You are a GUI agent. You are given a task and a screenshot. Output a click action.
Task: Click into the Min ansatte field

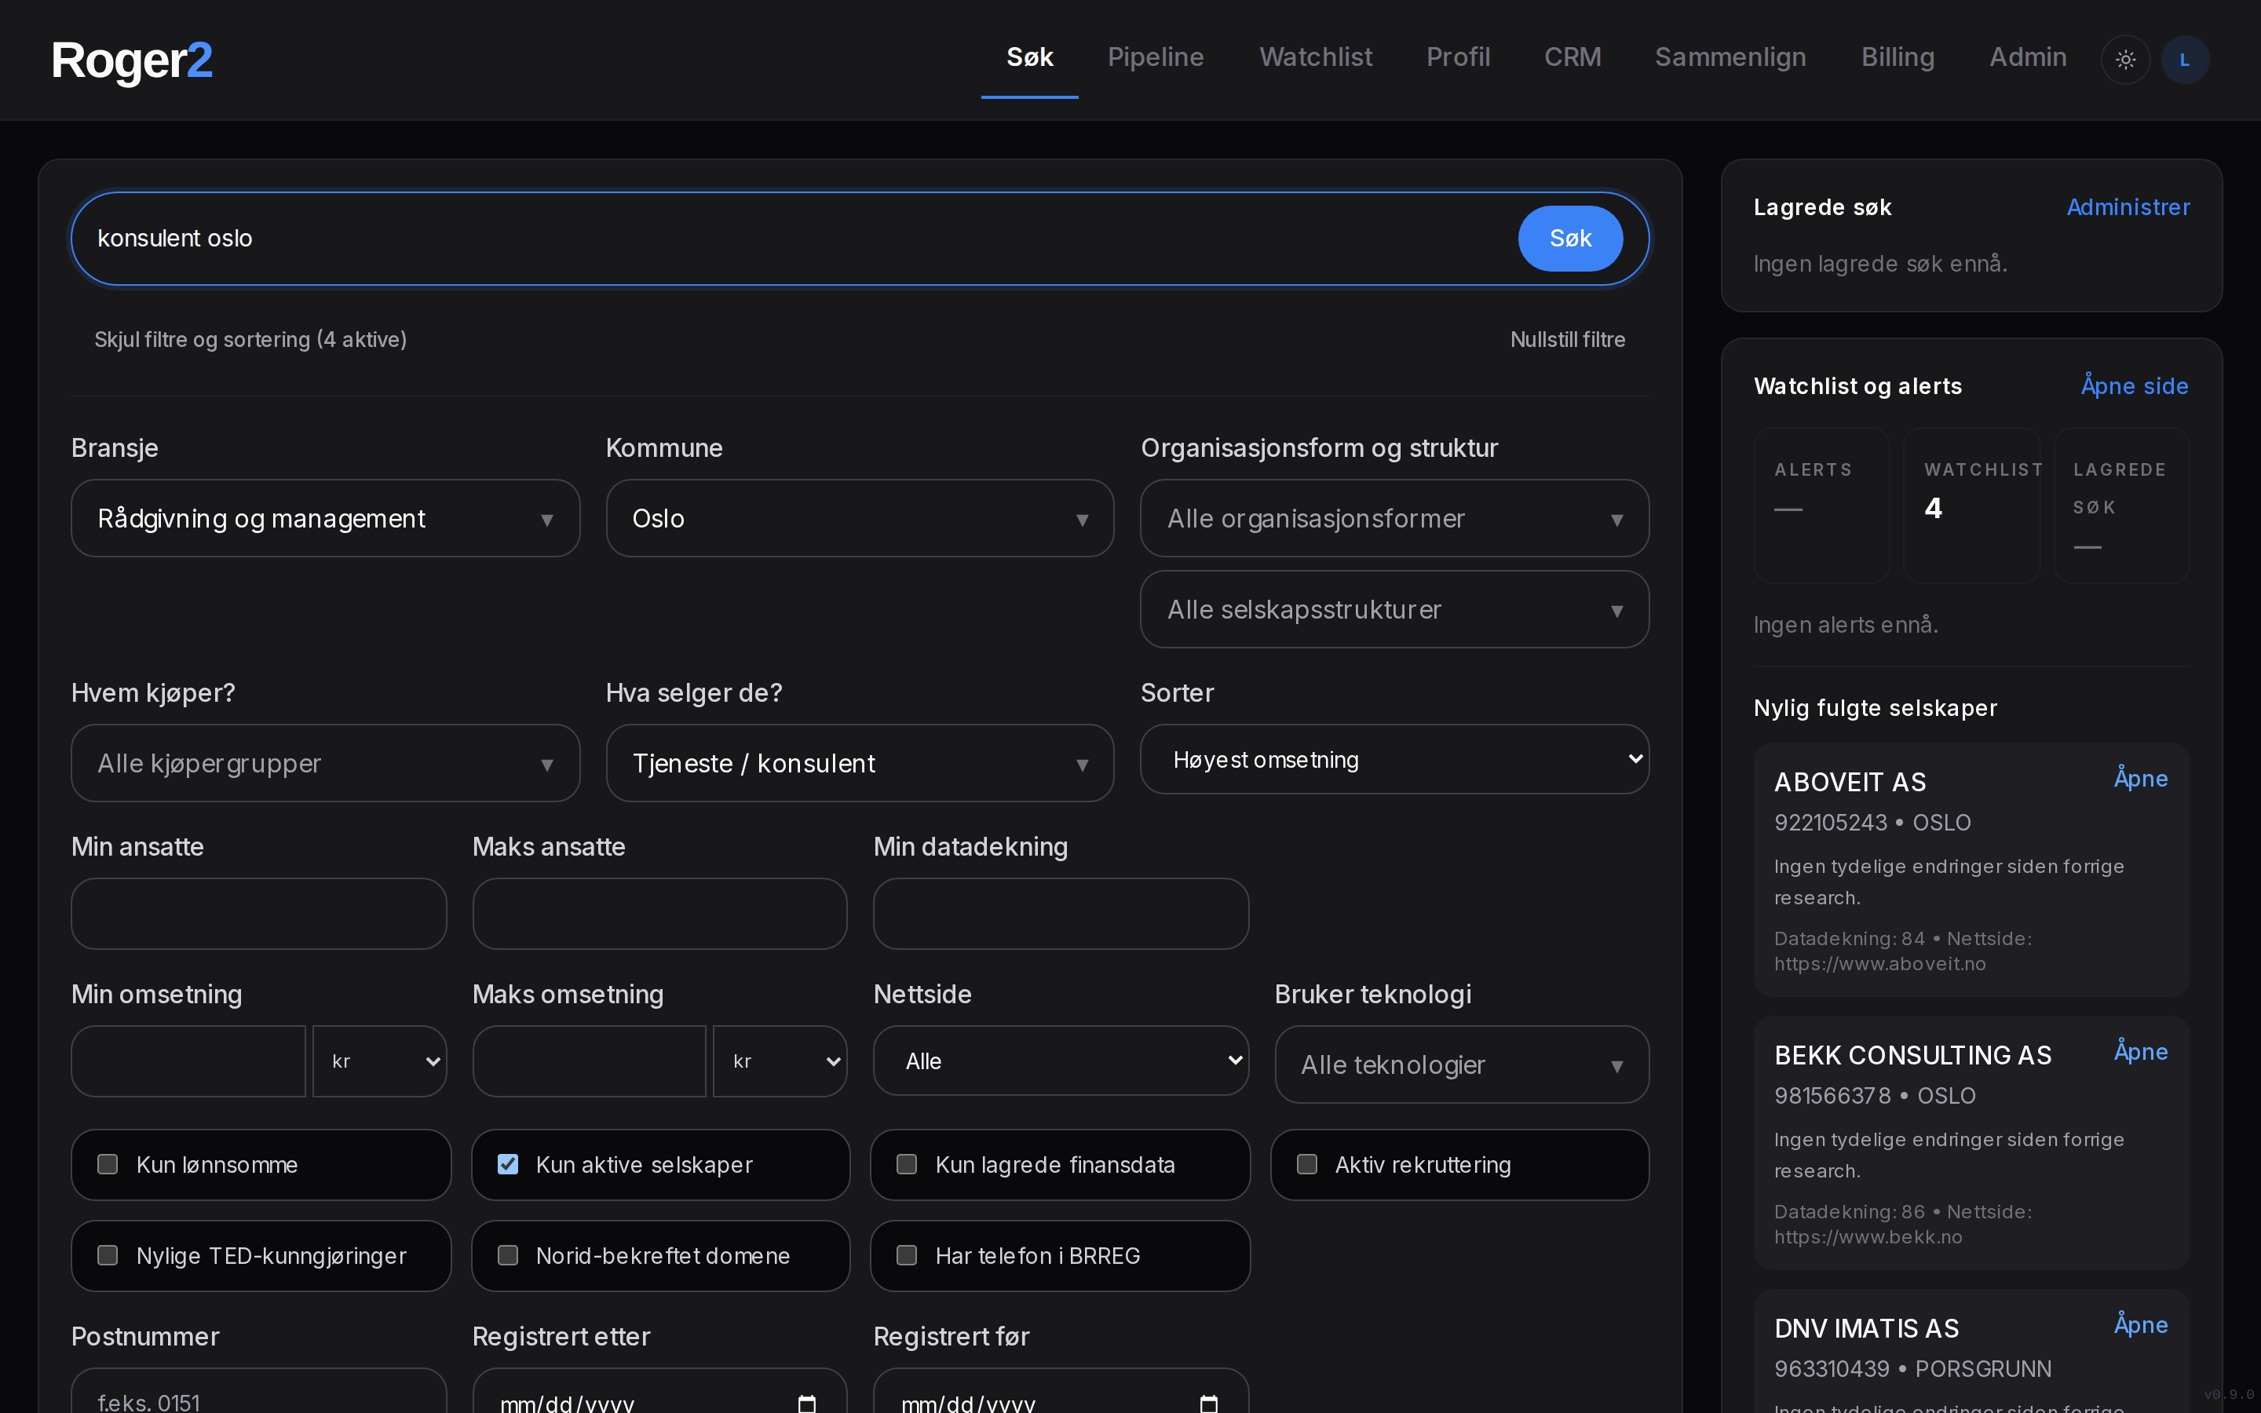[x=259, y=913]
